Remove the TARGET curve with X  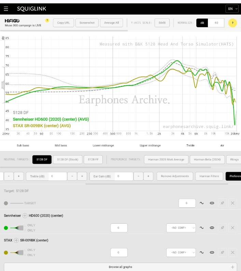coord(232,203)
